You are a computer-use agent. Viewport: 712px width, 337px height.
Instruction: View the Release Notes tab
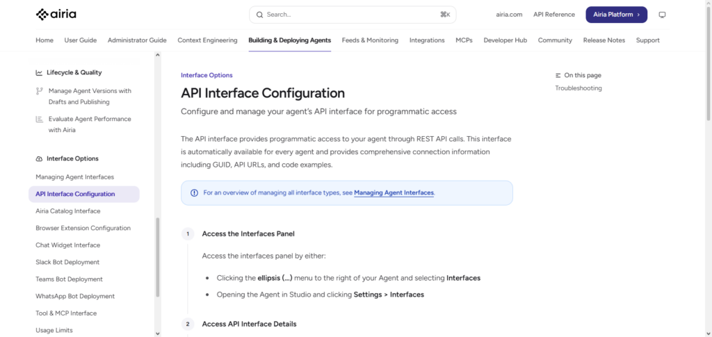tap(604, 40)
